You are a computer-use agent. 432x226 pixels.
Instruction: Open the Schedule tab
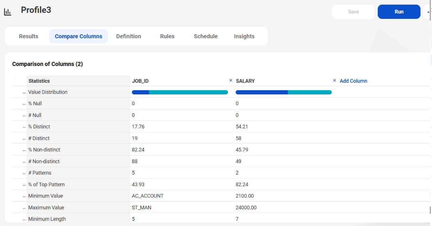pos(206,36)
